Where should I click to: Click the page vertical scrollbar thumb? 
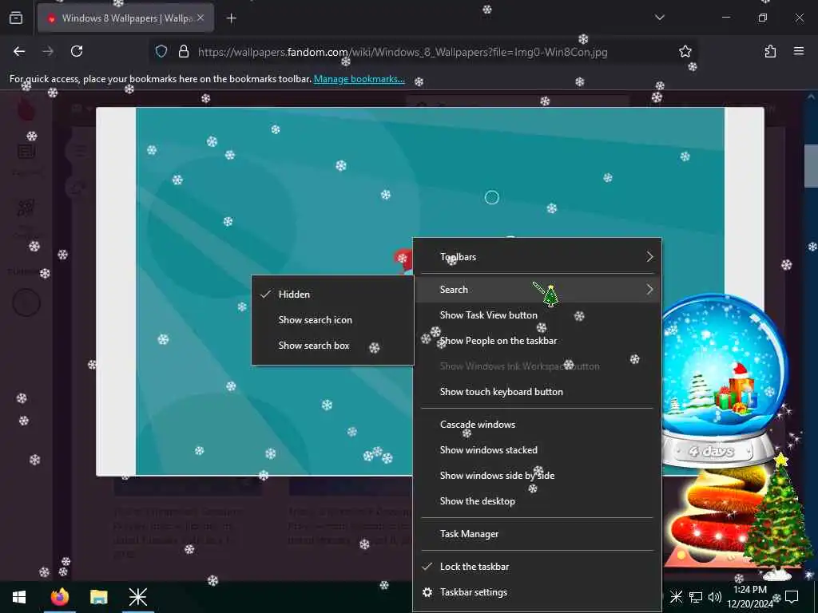811,165
